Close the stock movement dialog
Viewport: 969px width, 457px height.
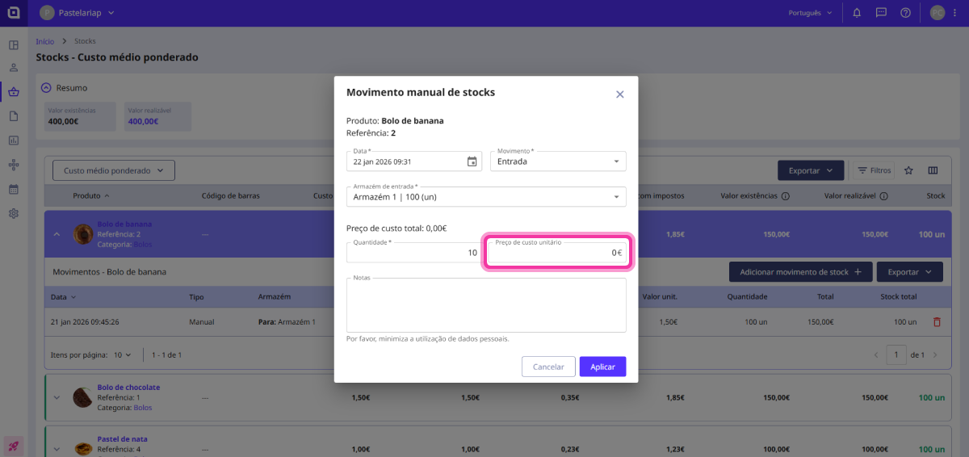point(620,94)
